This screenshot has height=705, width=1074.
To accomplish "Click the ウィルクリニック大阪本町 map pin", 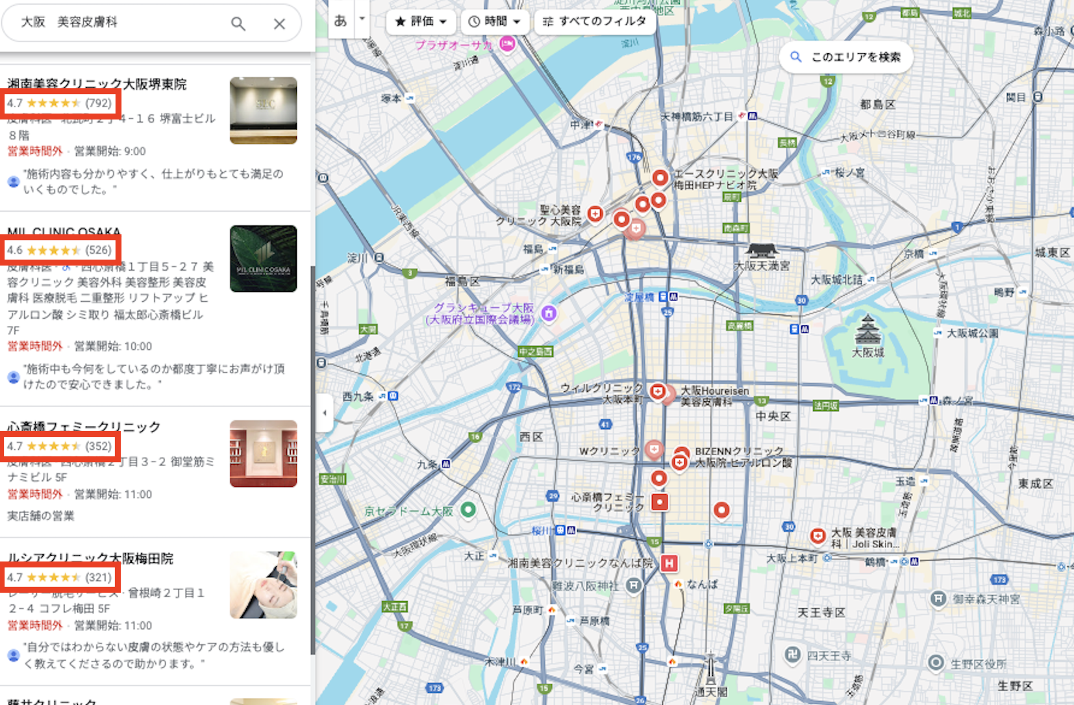I will pos(658,391).
